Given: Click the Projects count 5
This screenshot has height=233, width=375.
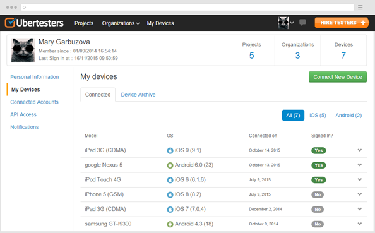Looking at the screenshot, I should (x=252, y=56).
